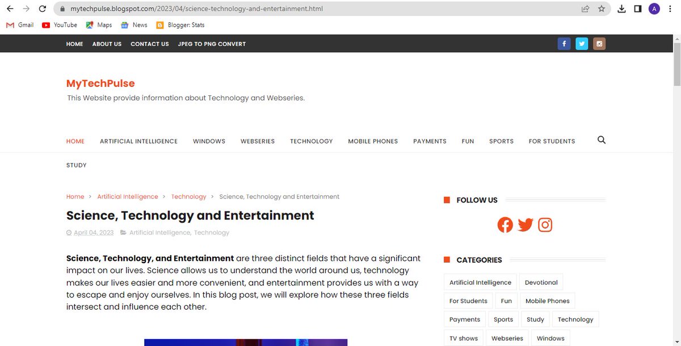
Task: Open the profile avatar 'A'
Action: point(654,9)
